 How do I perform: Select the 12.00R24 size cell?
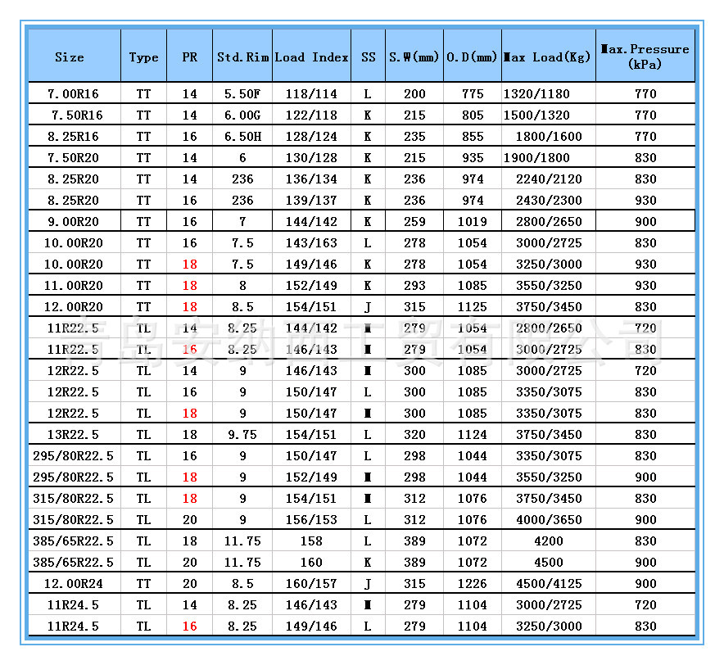point(74,584)
